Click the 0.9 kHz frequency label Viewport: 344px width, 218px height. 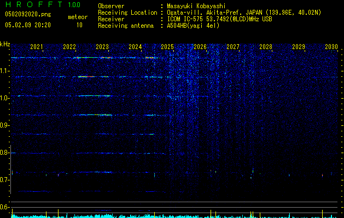tap(4, 125)
